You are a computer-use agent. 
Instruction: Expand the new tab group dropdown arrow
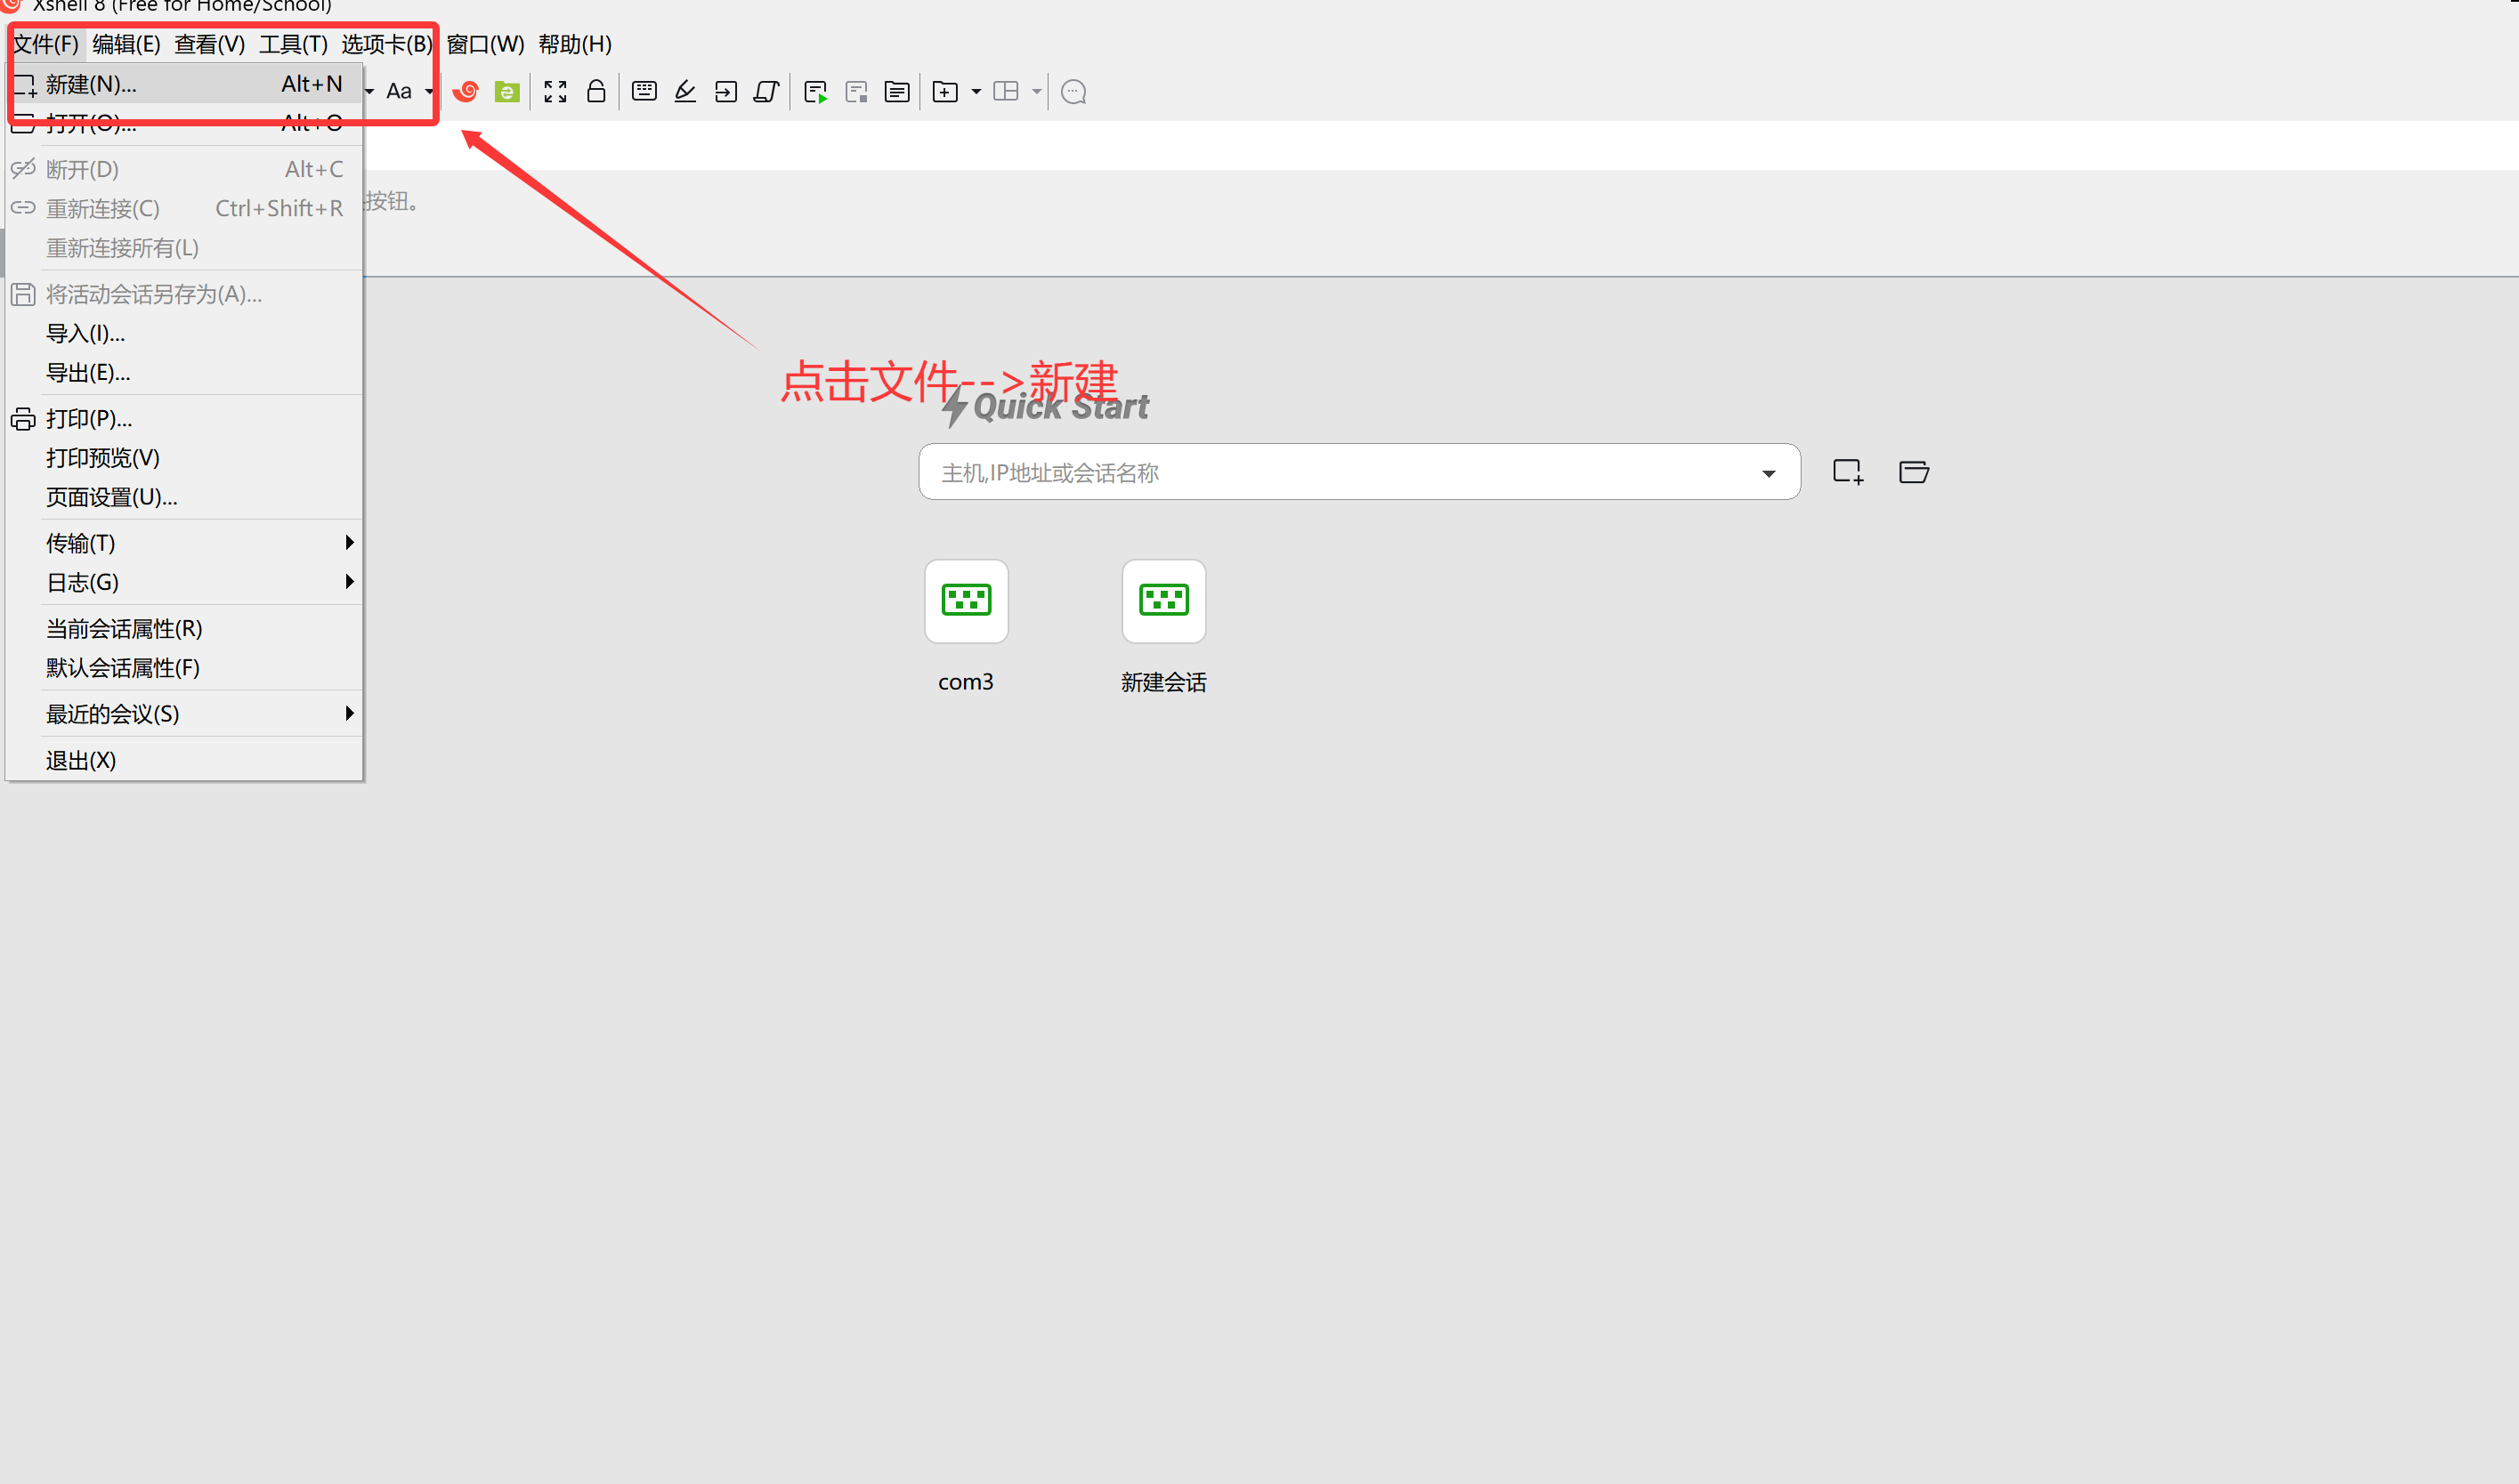tap(976, 92)
